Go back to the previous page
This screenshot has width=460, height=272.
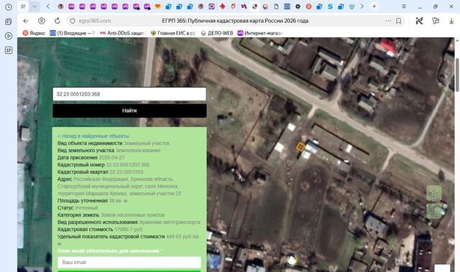pyautogui.click(x=26, y=21)
